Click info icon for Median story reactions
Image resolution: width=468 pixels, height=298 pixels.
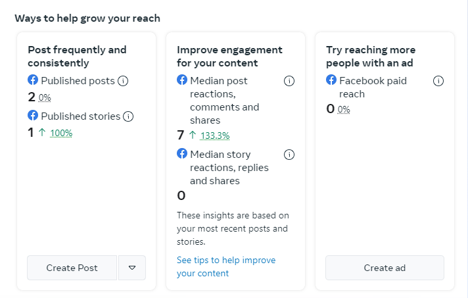point(289,155)
